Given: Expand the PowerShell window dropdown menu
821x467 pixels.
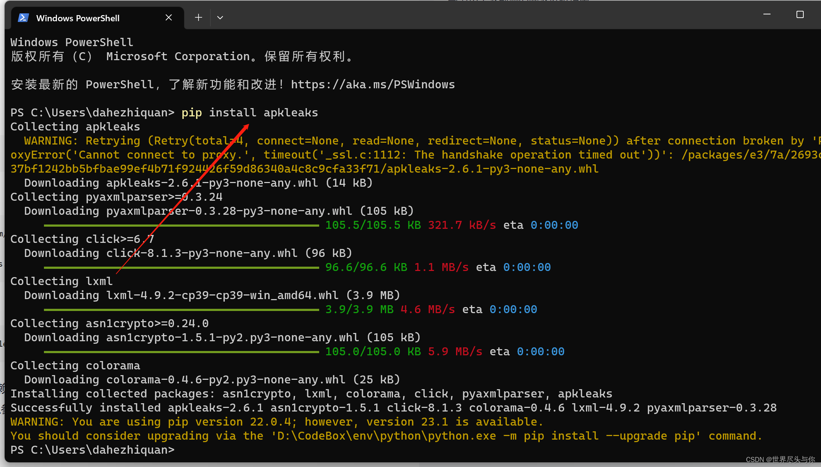Looking at the screenshot, I should point(220,18).
